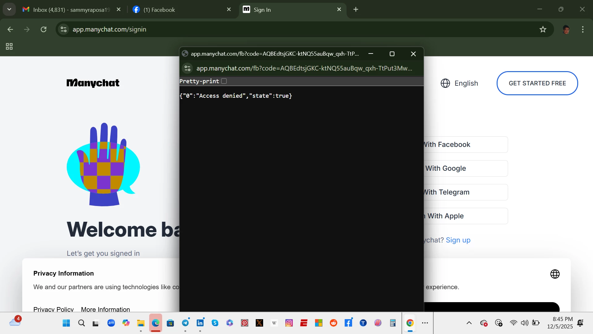Show hidden system tray icons chevron
Viewport: 593px width, 334px height.
pyautogui.click(x=469, y=323)
